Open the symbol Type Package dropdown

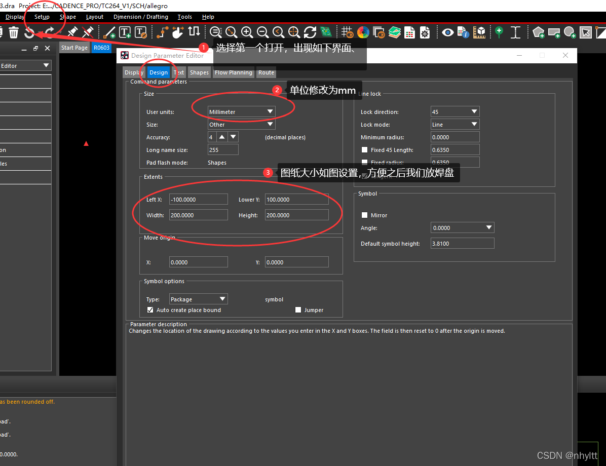click(x=198, y=299)
